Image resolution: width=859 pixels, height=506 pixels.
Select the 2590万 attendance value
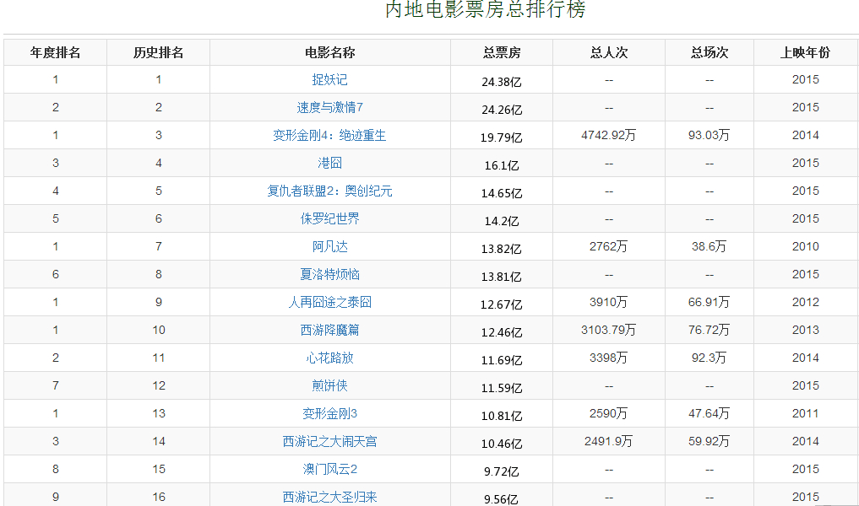[x=609, y=413]
